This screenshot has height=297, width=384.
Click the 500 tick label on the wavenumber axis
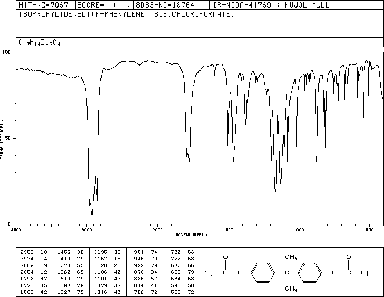coord(369,230)
